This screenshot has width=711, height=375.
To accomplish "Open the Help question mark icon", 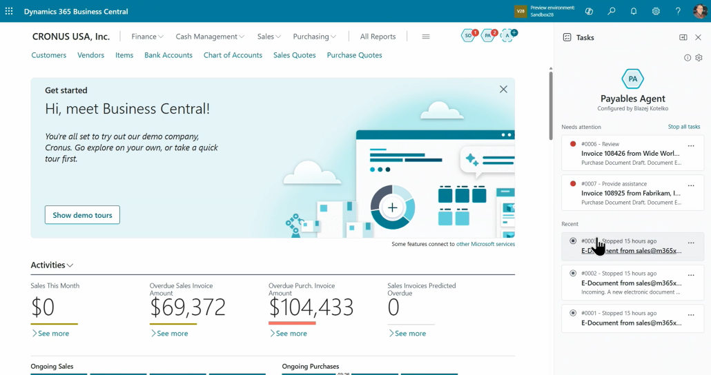I will tap(678, 11).
